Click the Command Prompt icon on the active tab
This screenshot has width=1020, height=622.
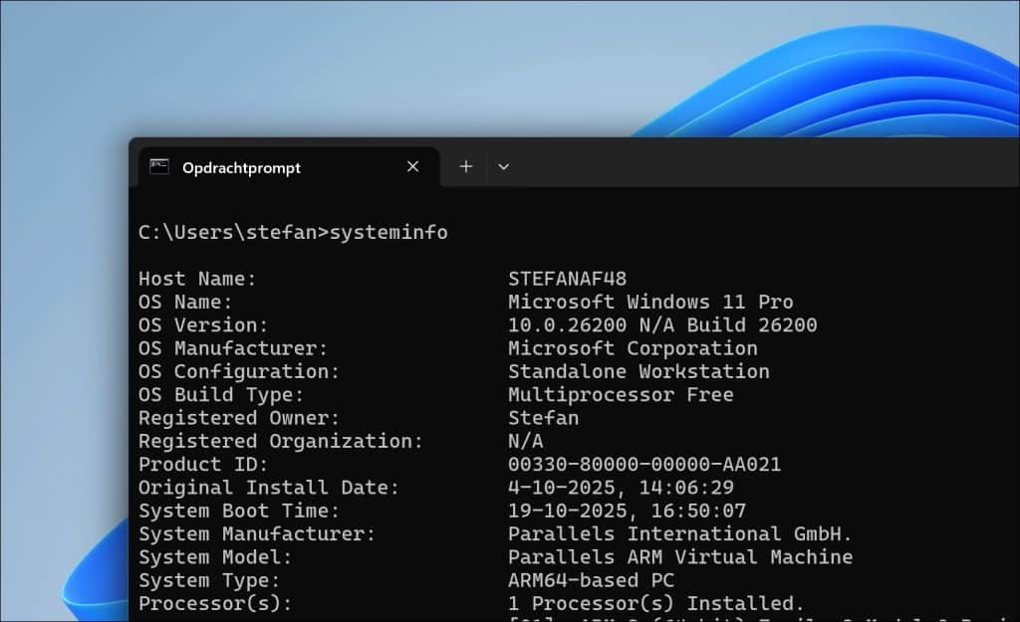click(x=161, y=167)
